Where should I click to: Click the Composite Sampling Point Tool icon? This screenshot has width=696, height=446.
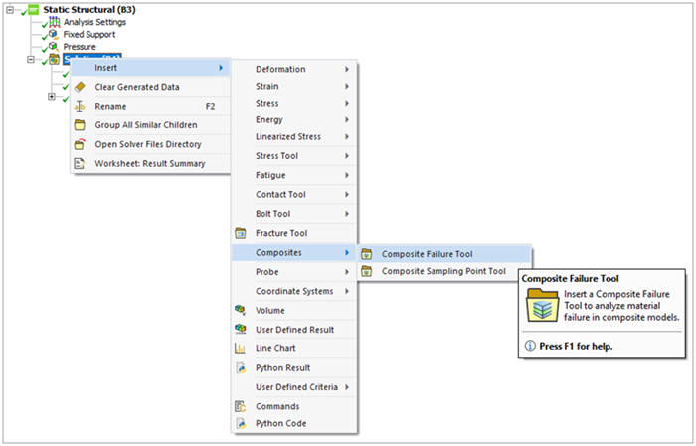tap(366, 271)
